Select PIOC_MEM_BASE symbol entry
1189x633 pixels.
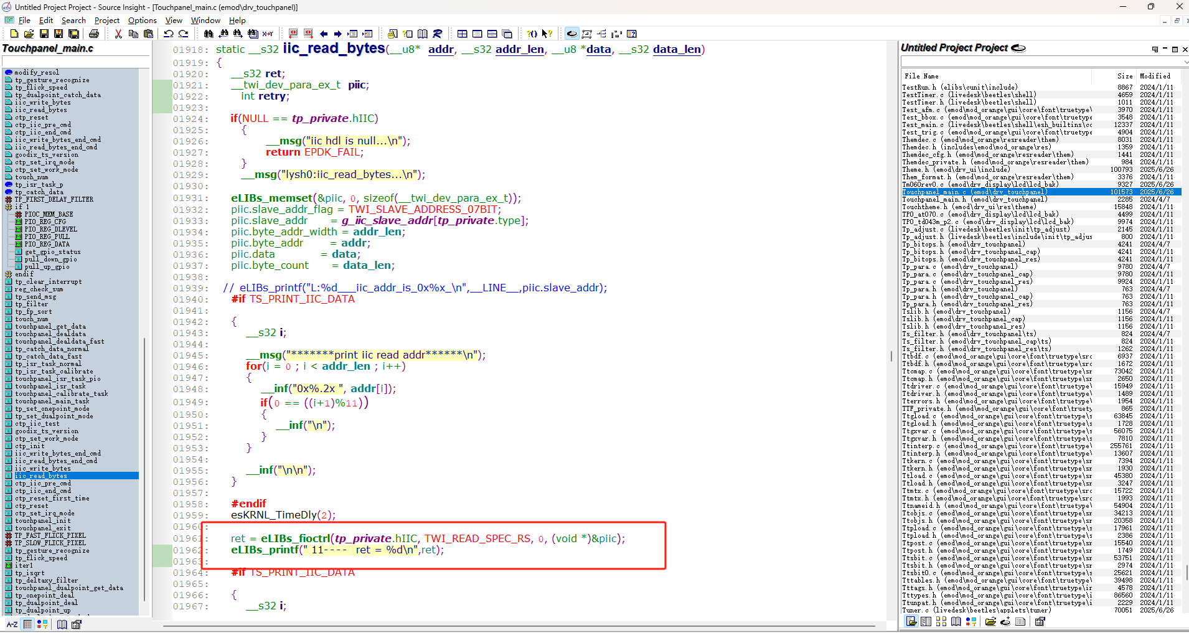pyautogui.click(x=49, y=214)
